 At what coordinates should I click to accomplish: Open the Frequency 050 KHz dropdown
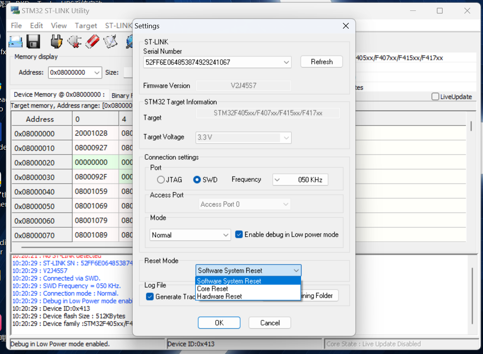tap(278, 180)
